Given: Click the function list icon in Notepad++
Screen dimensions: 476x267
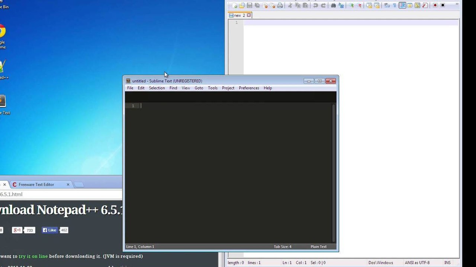Looking at the screenshot, I should 425,5.
